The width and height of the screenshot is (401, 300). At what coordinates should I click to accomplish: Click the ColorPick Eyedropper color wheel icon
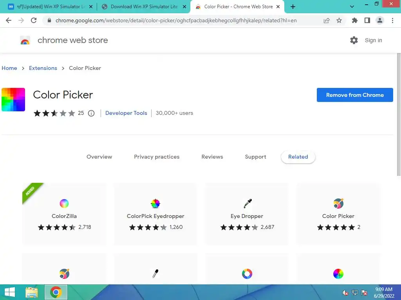click(155, 204)
